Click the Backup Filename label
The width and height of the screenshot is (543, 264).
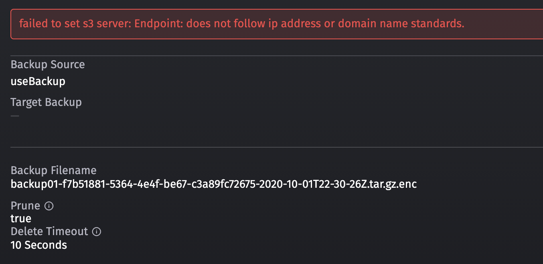pyautogui.click(x=53, y=170)
